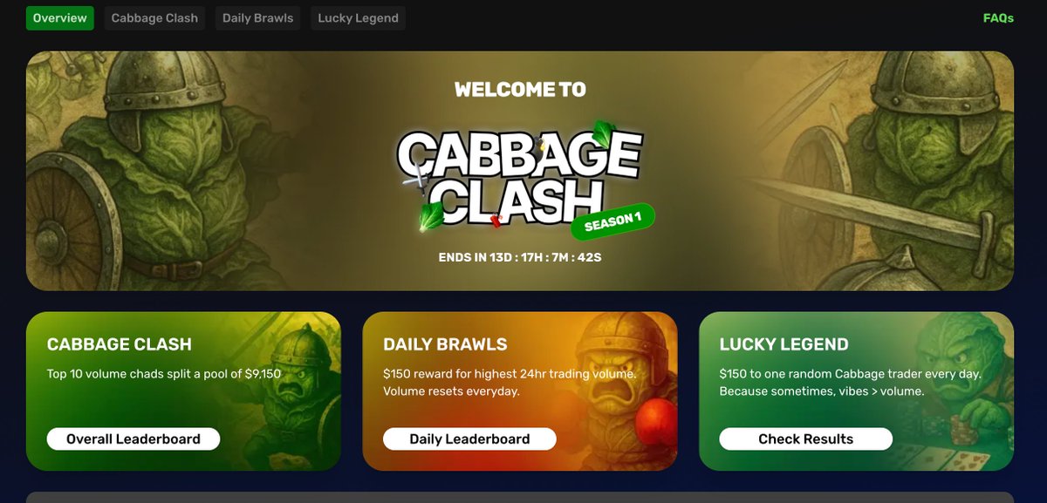Click the Check Results button
This screenshot has width=1047, height=503.
point(806,439)
